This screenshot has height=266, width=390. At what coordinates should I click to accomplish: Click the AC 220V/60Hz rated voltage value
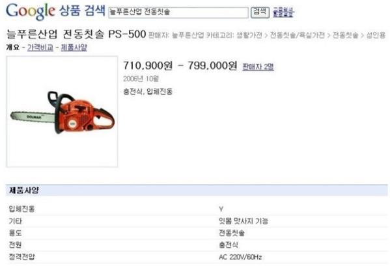(x=240, y=257)
